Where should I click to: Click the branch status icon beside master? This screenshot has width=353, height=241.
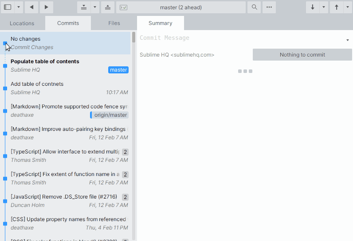(x=123, y=8)
